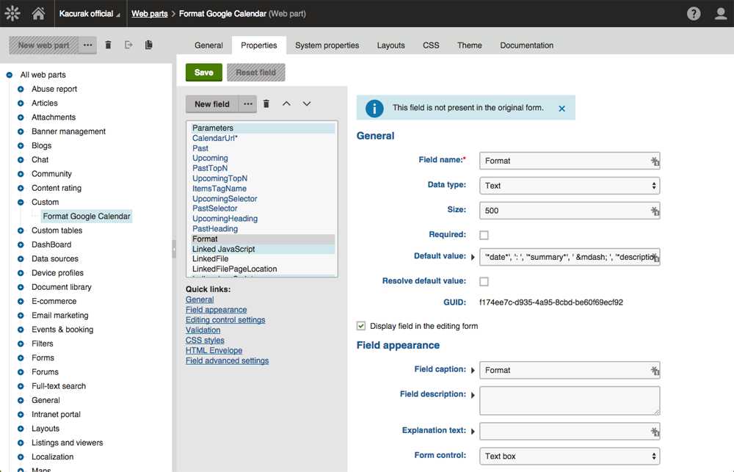Go to the home dashboard icon
The image size is (734, 472).
coord(39,13)
